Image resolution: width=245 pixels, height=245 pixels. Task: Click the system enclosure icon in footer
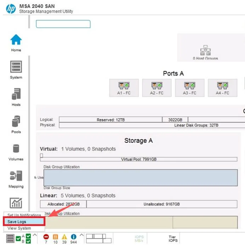10,239
